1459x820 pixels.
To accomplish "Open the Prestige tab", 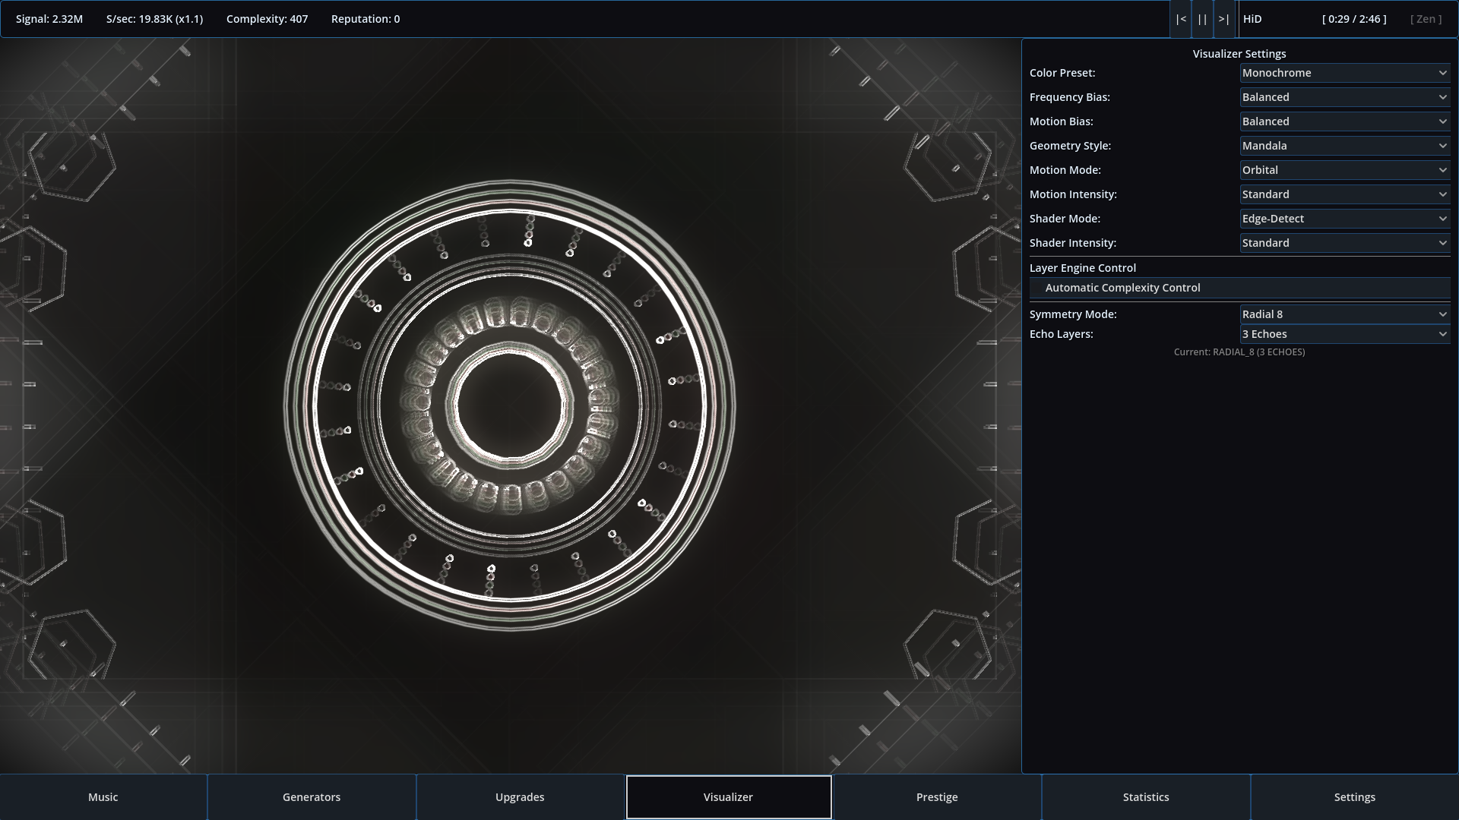I will pos(937,797).
